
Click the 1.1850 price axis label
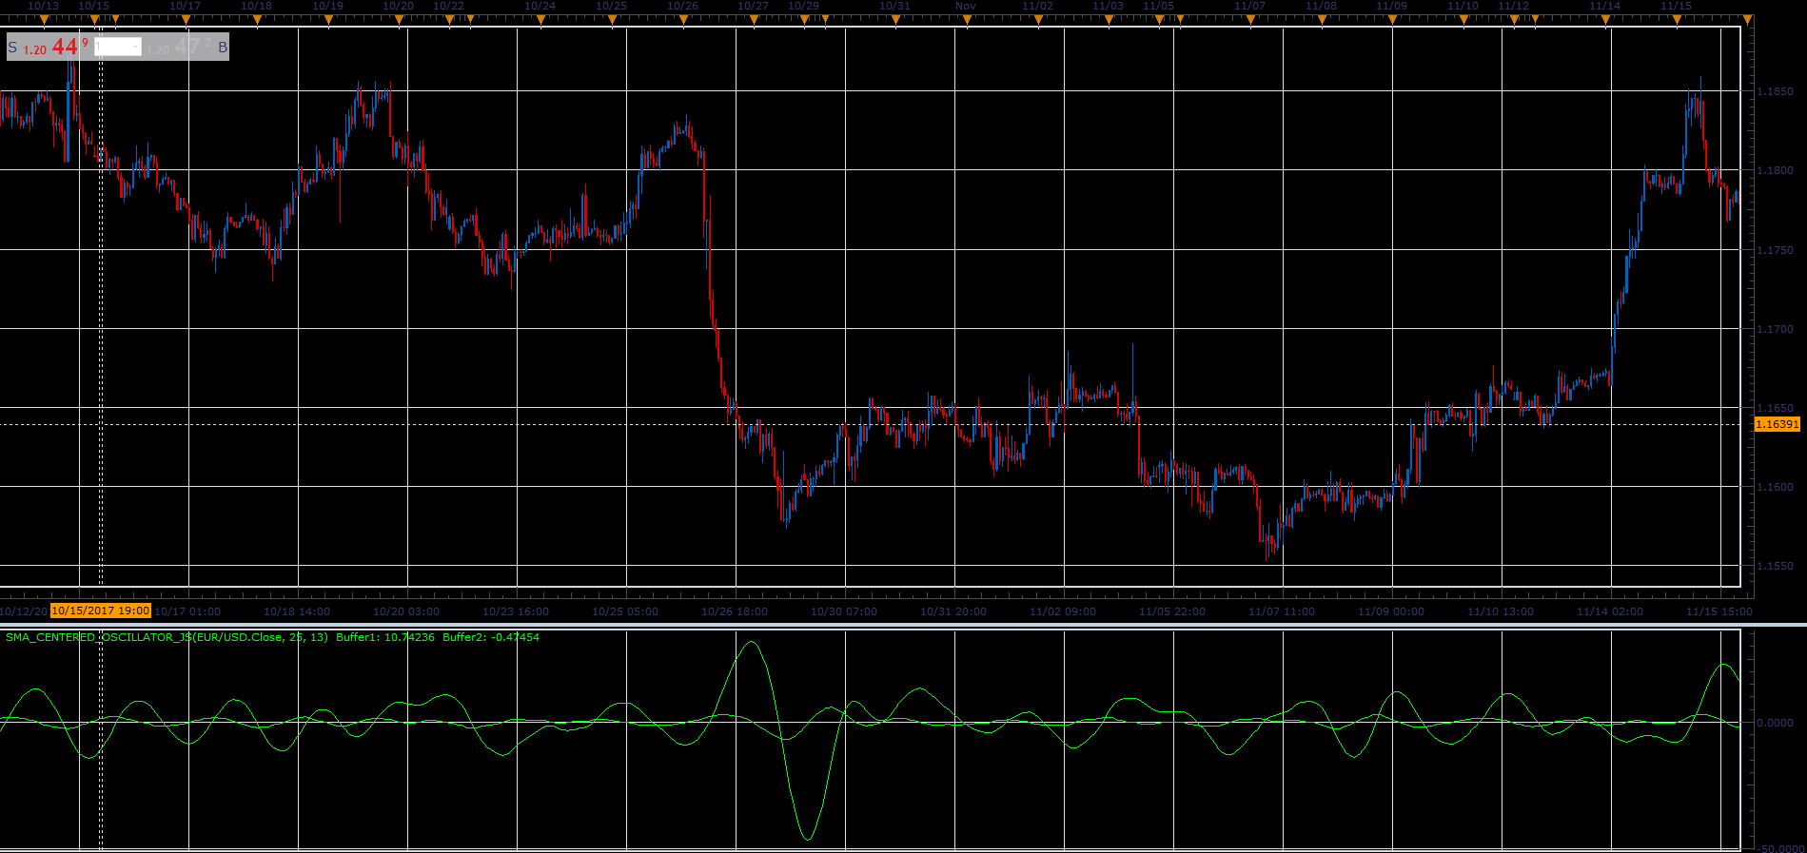1775,92
